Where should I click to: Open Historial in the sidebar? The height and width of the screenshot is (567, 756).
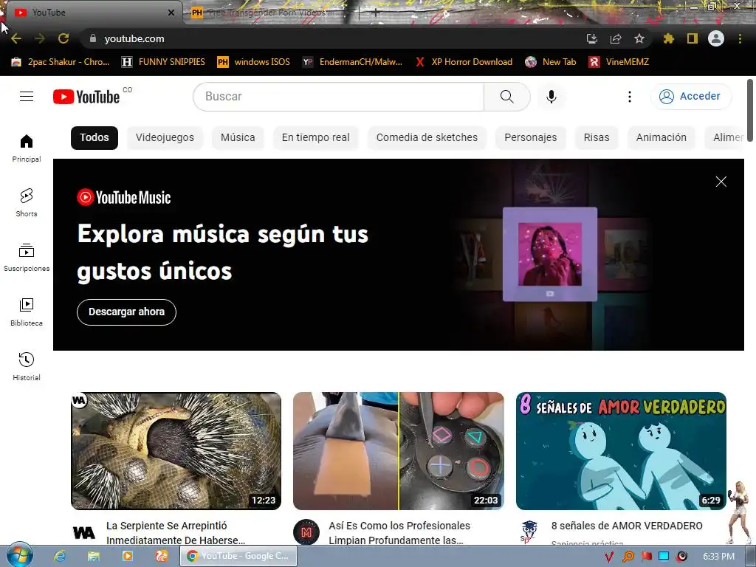click(x=27, y=366)
